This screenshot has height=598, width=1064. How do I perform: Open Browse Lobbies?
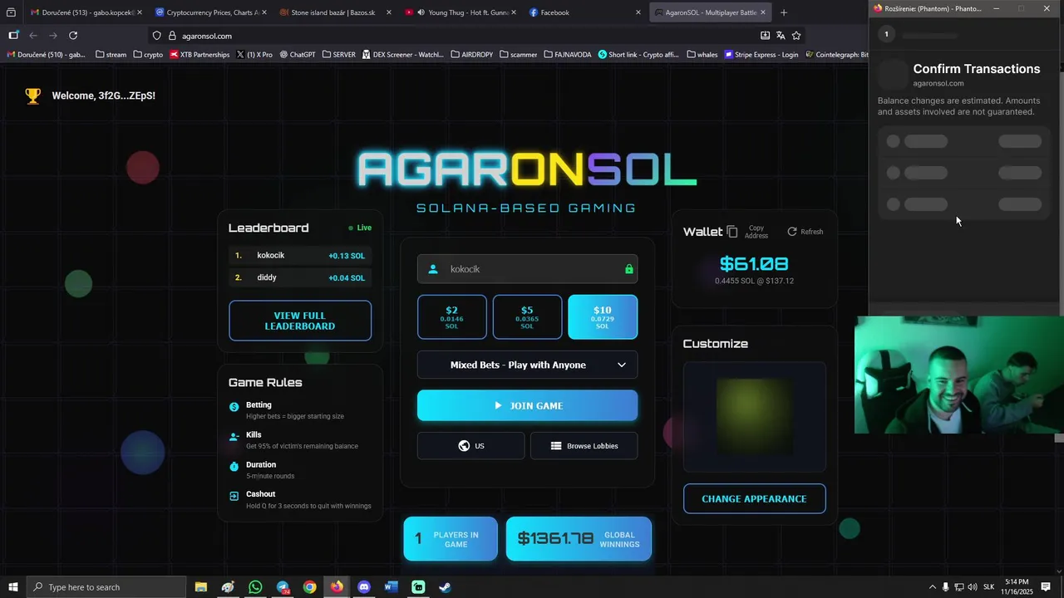584,446
